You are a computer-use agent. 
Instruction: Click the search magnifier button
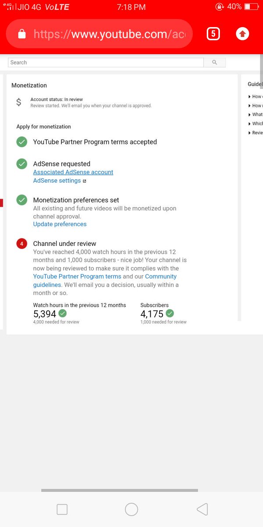(x=215, y=62)
